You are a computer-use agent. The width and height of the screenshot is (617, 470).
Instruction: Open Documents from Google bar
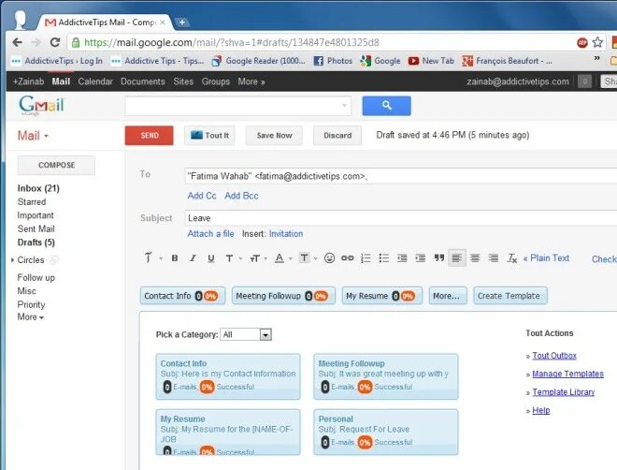143,81
